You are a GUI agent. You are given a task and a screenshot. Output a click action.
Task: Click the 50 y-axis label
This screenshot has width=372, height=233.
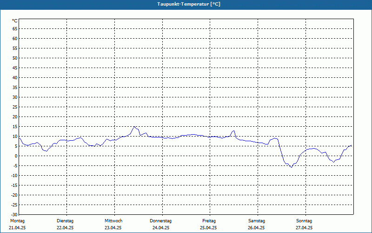pos(15,58)
